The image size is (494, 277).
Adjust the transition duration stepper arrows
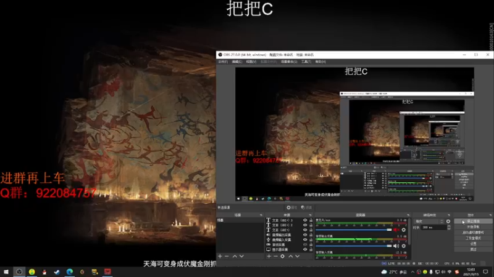tap(449, 227)
